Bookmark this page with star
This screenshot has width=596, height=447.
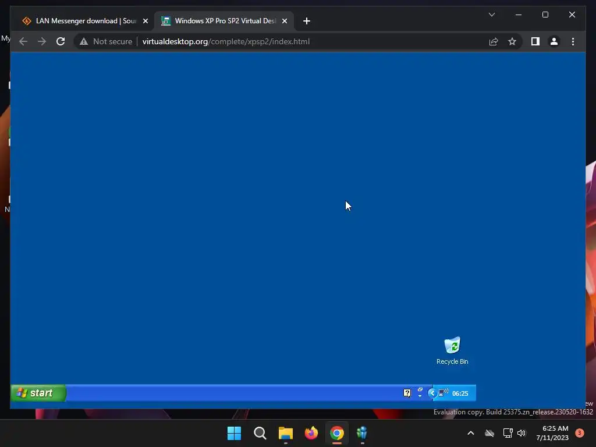(512, 41)
